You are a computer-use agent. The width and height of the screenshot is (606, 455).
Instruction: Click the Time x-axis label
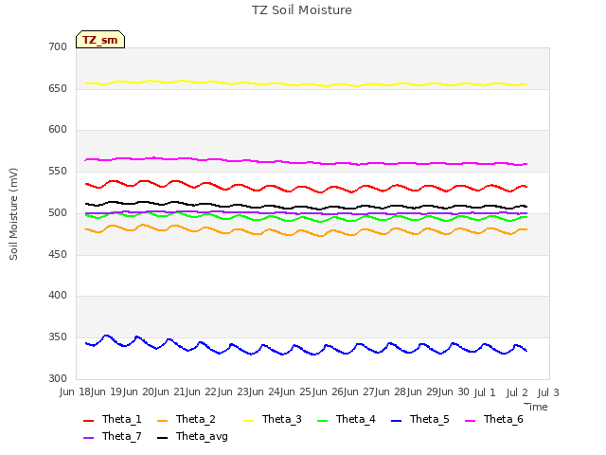point(536,407)
